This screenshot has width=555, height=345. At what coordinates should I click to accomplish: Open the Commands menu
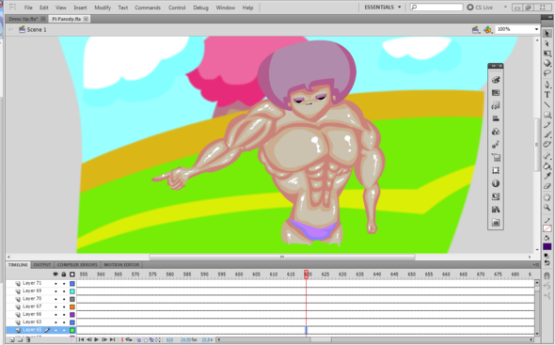148,8
